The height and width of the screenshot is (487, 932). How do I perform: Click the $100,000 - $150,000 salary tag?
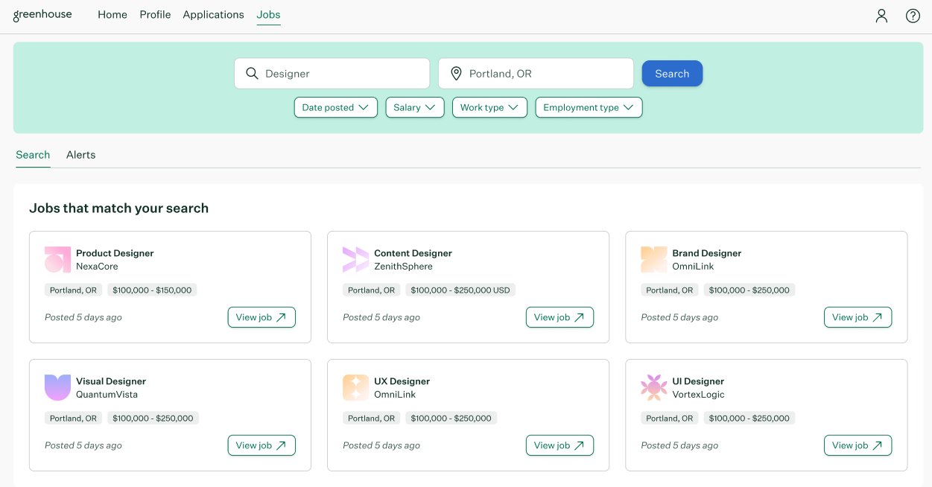pos(152,290)
